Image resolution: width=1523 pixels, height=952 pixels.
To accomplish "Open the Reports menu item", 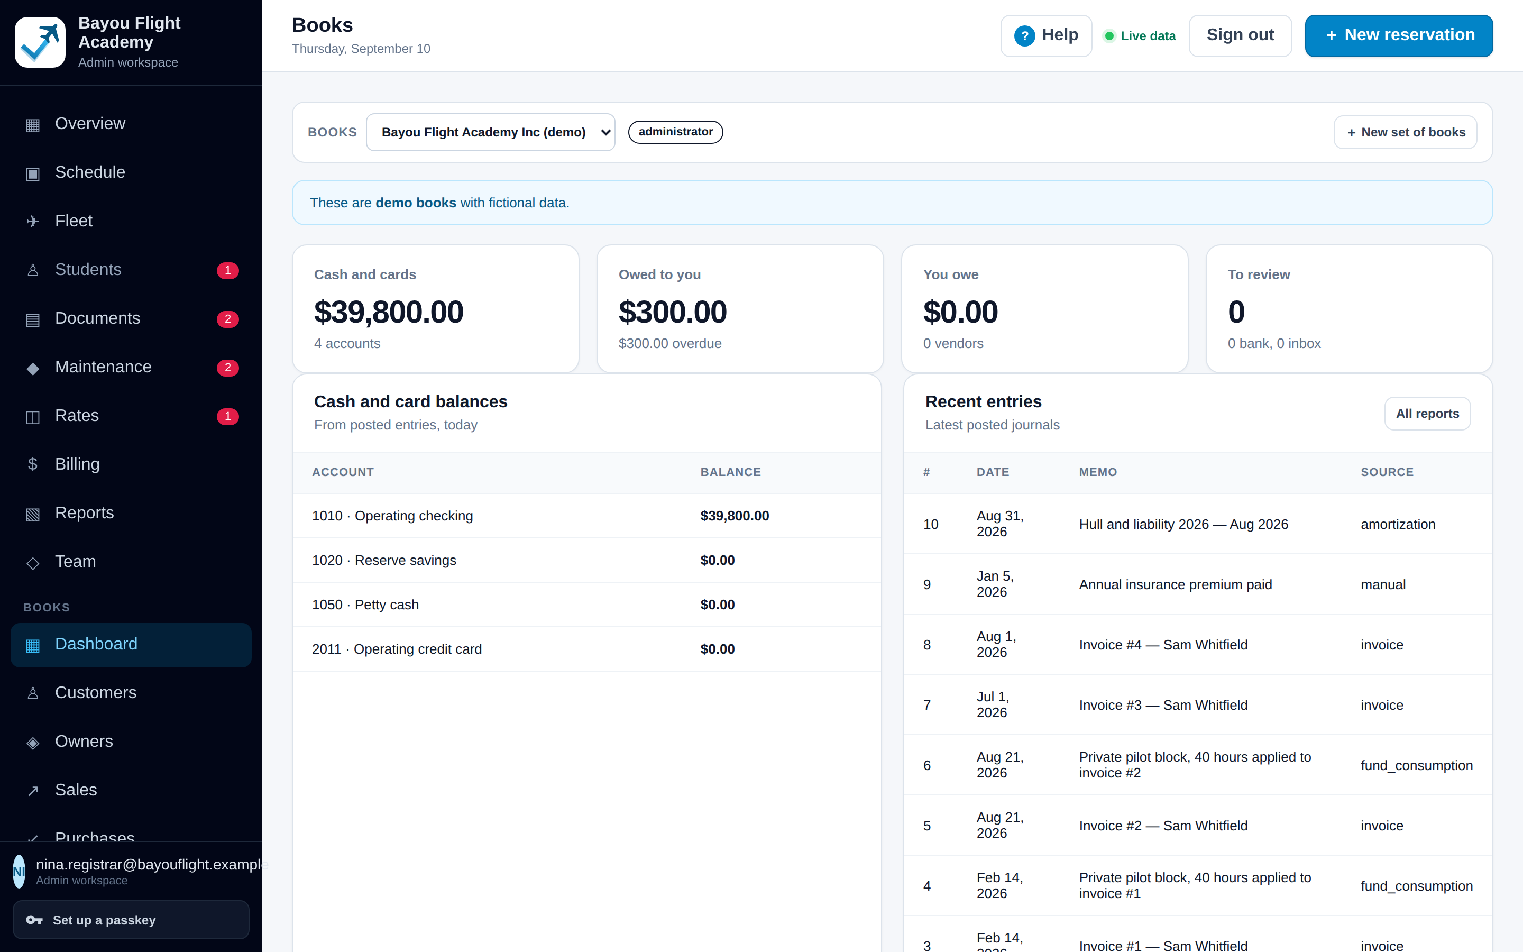I will (x=131, y=512).
